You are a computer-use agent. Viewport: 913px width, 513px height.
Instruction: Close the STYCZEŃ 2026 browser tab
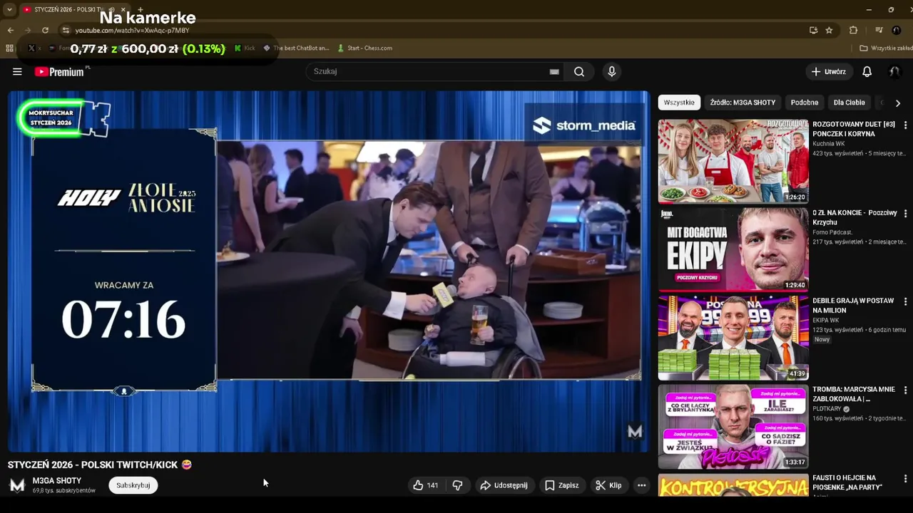124,9
